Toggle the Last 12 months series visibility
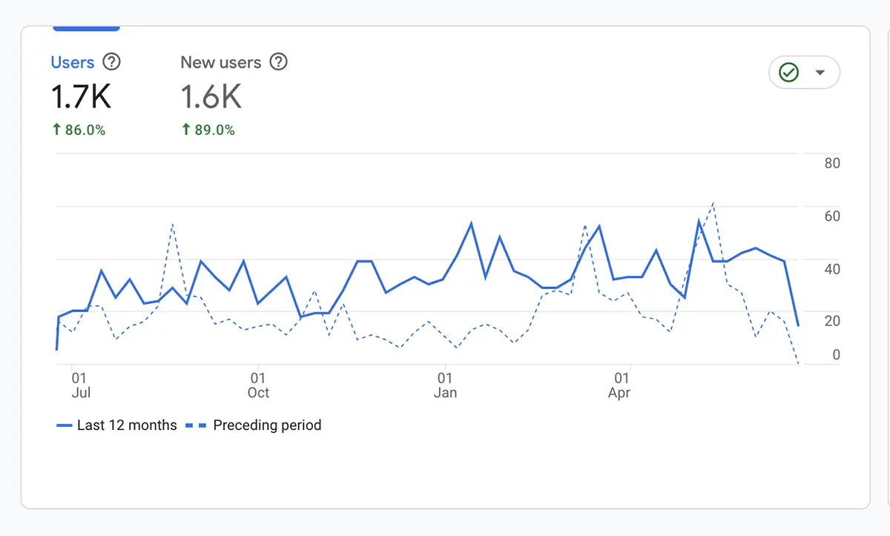This screenshot has height=536, width=890. pos(126,425)
